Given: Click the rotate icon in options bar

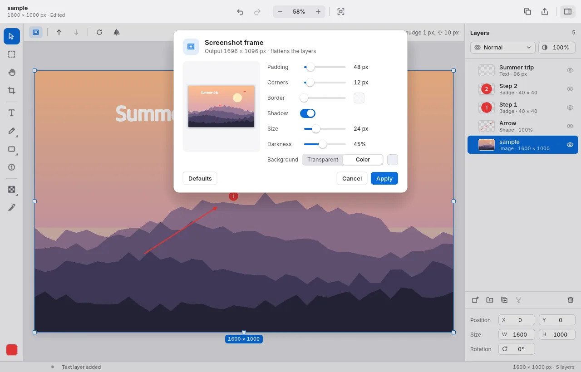Looking at the screenshot, I should 99,32.
